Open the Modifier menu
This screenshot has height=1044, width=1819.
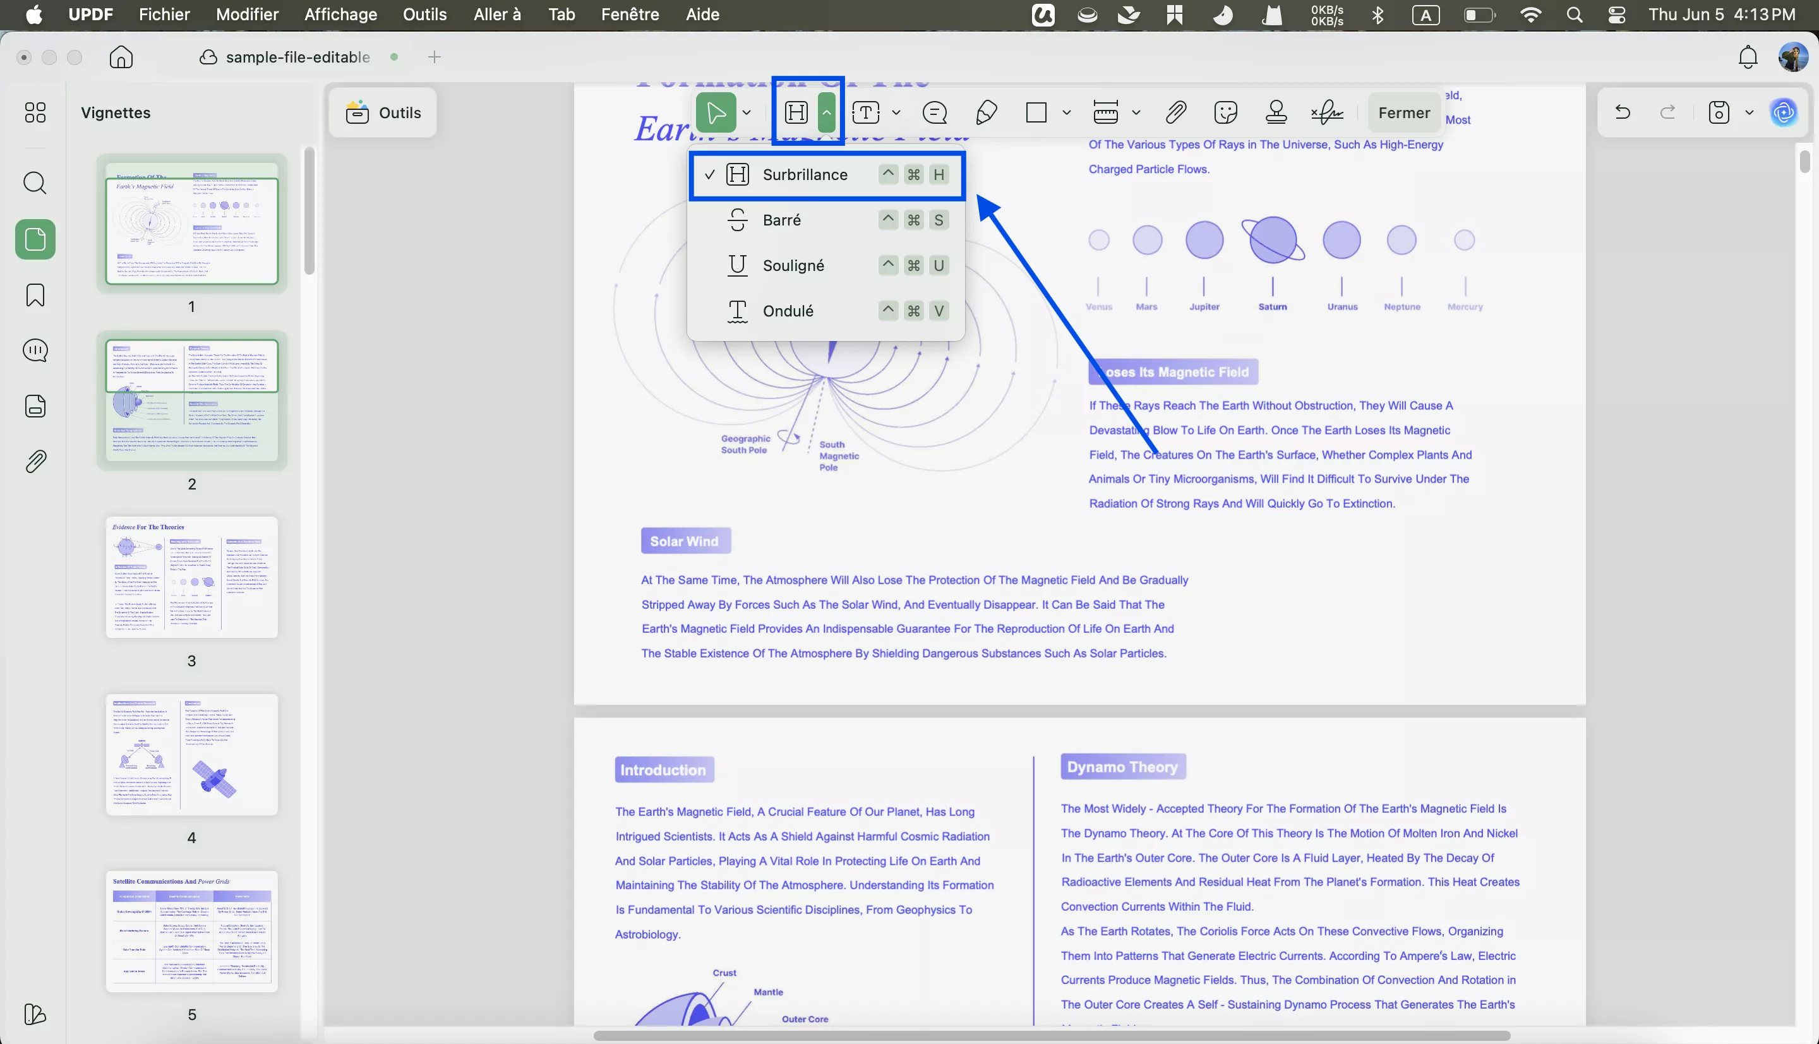248,15
